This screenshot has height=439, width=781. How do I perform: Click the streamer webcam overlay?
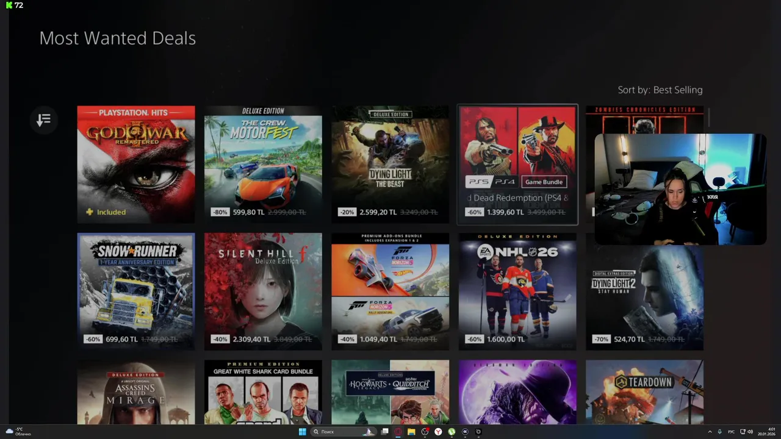[680, 189]
